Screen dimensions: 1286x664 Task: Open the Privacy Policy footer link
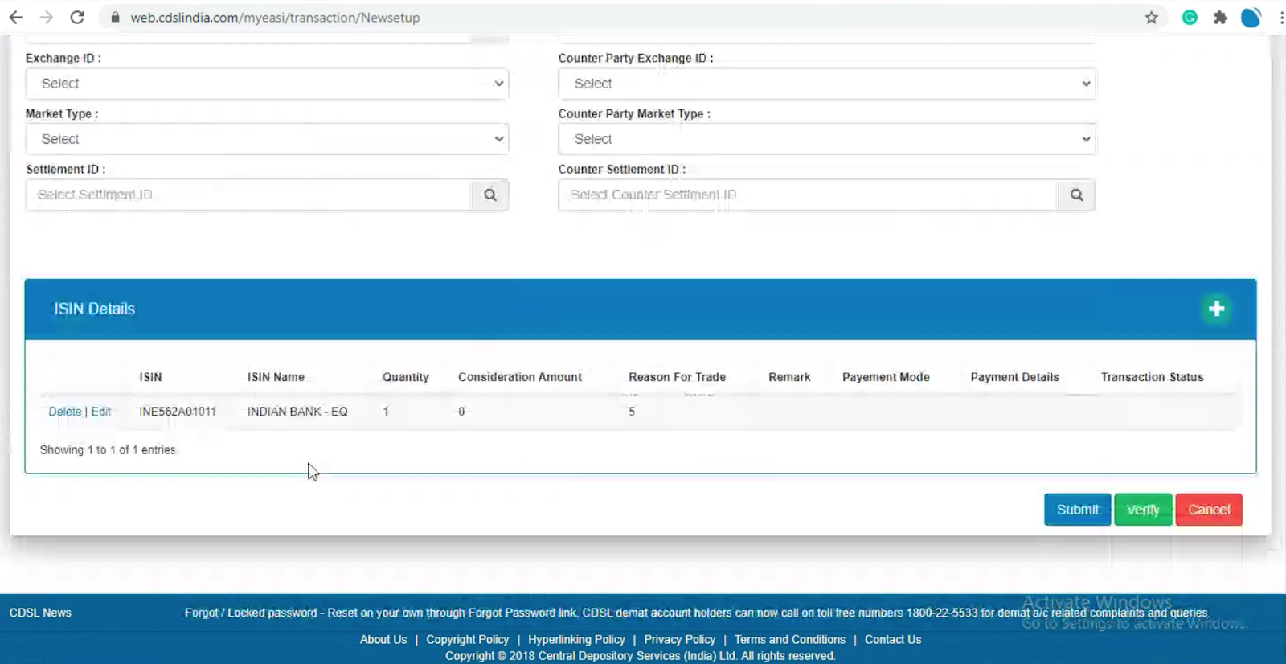[679, 640]
